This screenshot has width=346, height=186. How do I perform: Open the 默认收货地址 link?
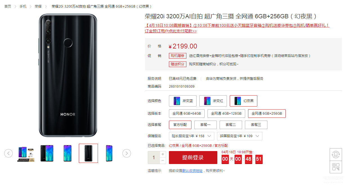point(193,171)
